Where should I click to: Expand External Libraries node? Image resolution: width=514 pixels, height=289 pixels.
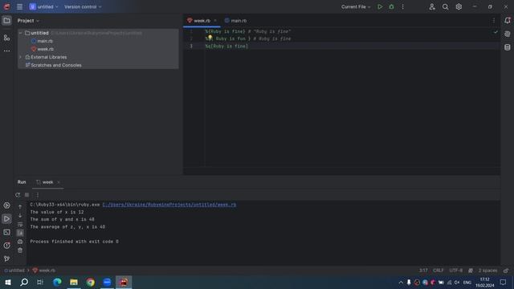click(21, 57)
